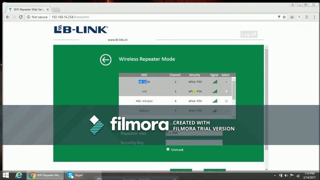Open the Windows Start menu
Viewport: 320px width, 180px height.
[5, 175]
